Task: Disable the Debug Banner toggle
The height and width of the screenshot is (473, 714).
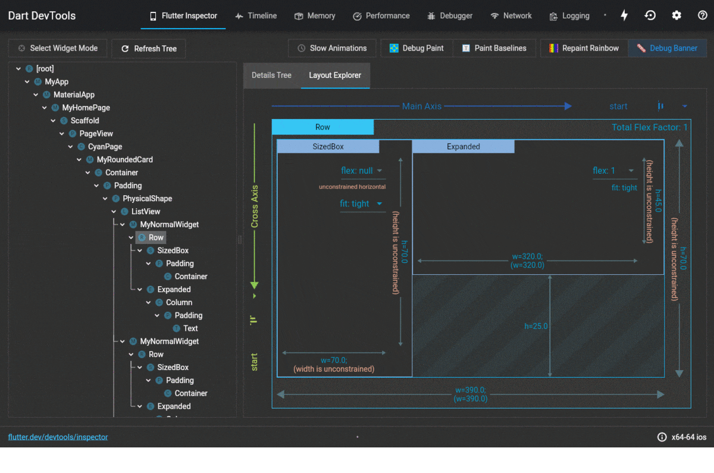Action: click(667, 48)
